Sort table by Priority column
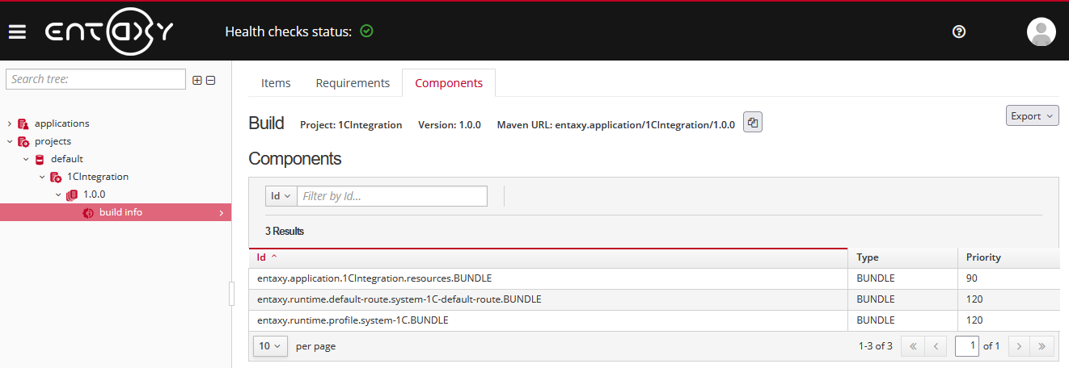The width and height of the screenshot is (1069, 368). (1008, 257)
